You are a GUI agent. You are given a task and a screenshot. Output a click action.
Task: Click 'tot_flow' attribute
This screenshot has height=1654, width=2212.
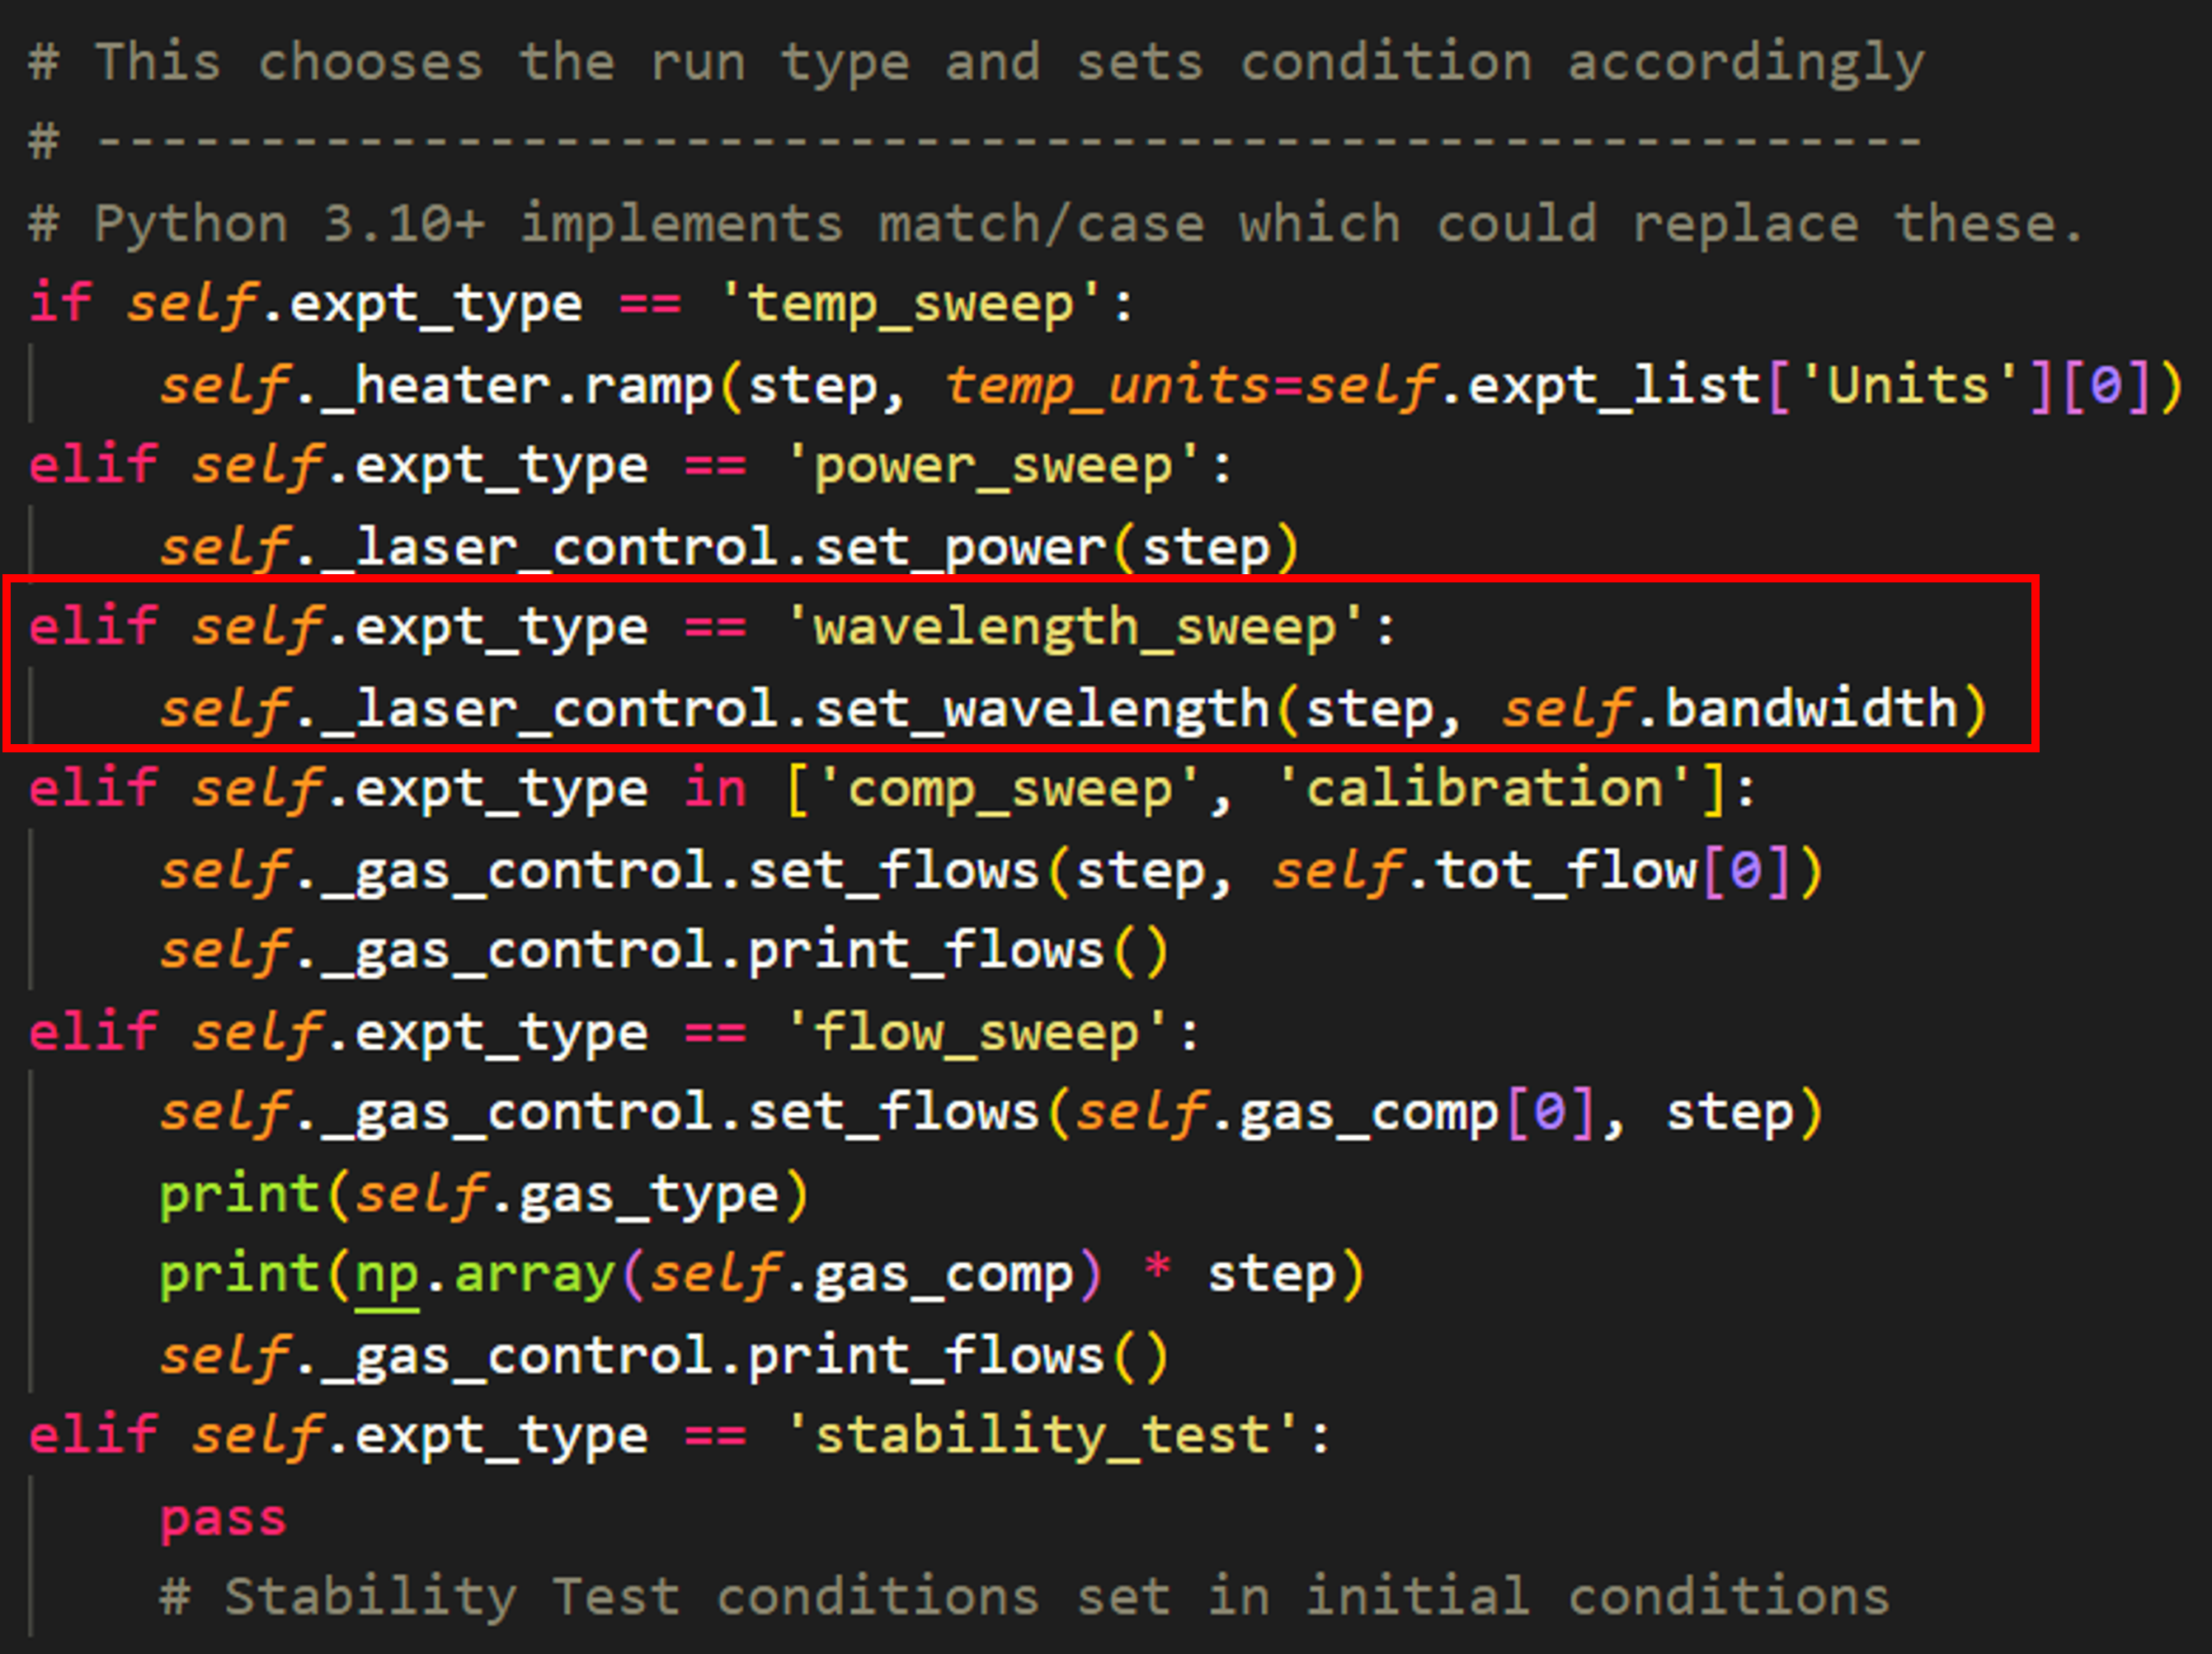pyautogui.click(x=1566, y=871)
